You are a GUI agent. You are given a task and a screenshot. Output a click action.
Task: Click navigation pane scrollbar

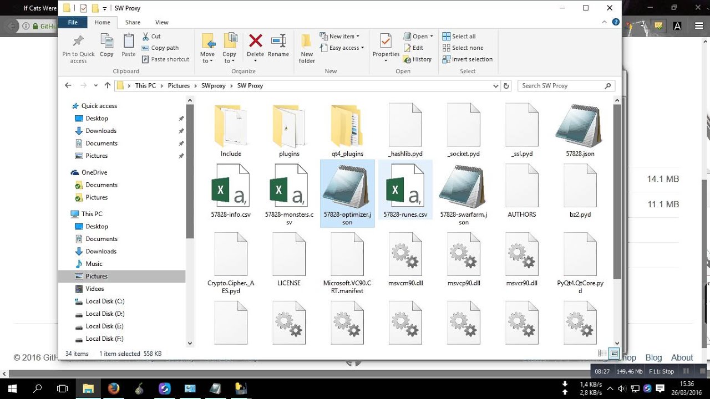(x=190, y=172)
